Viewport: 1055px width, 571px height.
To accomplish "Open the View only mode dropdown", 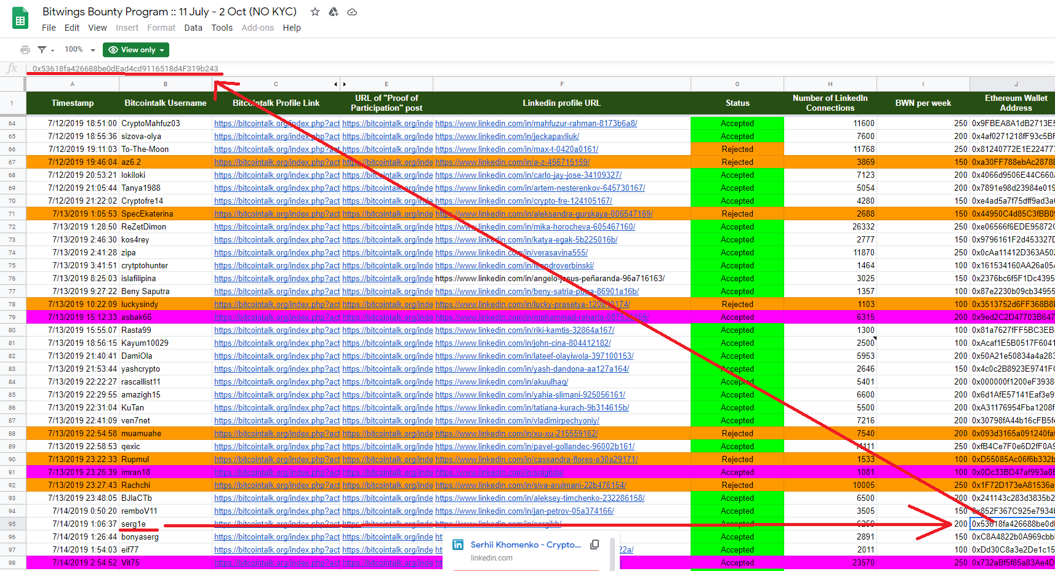I will (x=136, y=50).
